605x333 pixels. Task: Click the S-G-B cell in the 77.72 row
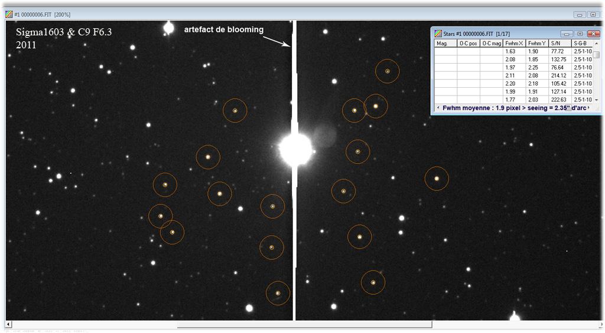(x=582, y=51)
